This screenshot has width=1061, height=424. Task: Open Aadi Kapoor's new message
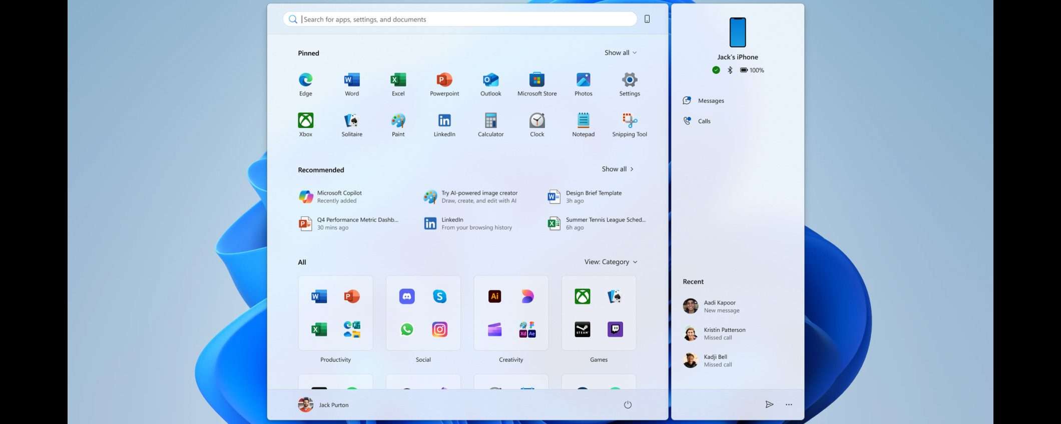(x=721, y=306)
